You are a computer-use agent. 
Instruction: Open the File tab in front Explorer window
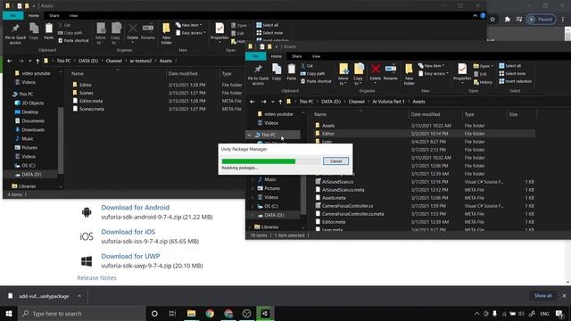[256, 56]
